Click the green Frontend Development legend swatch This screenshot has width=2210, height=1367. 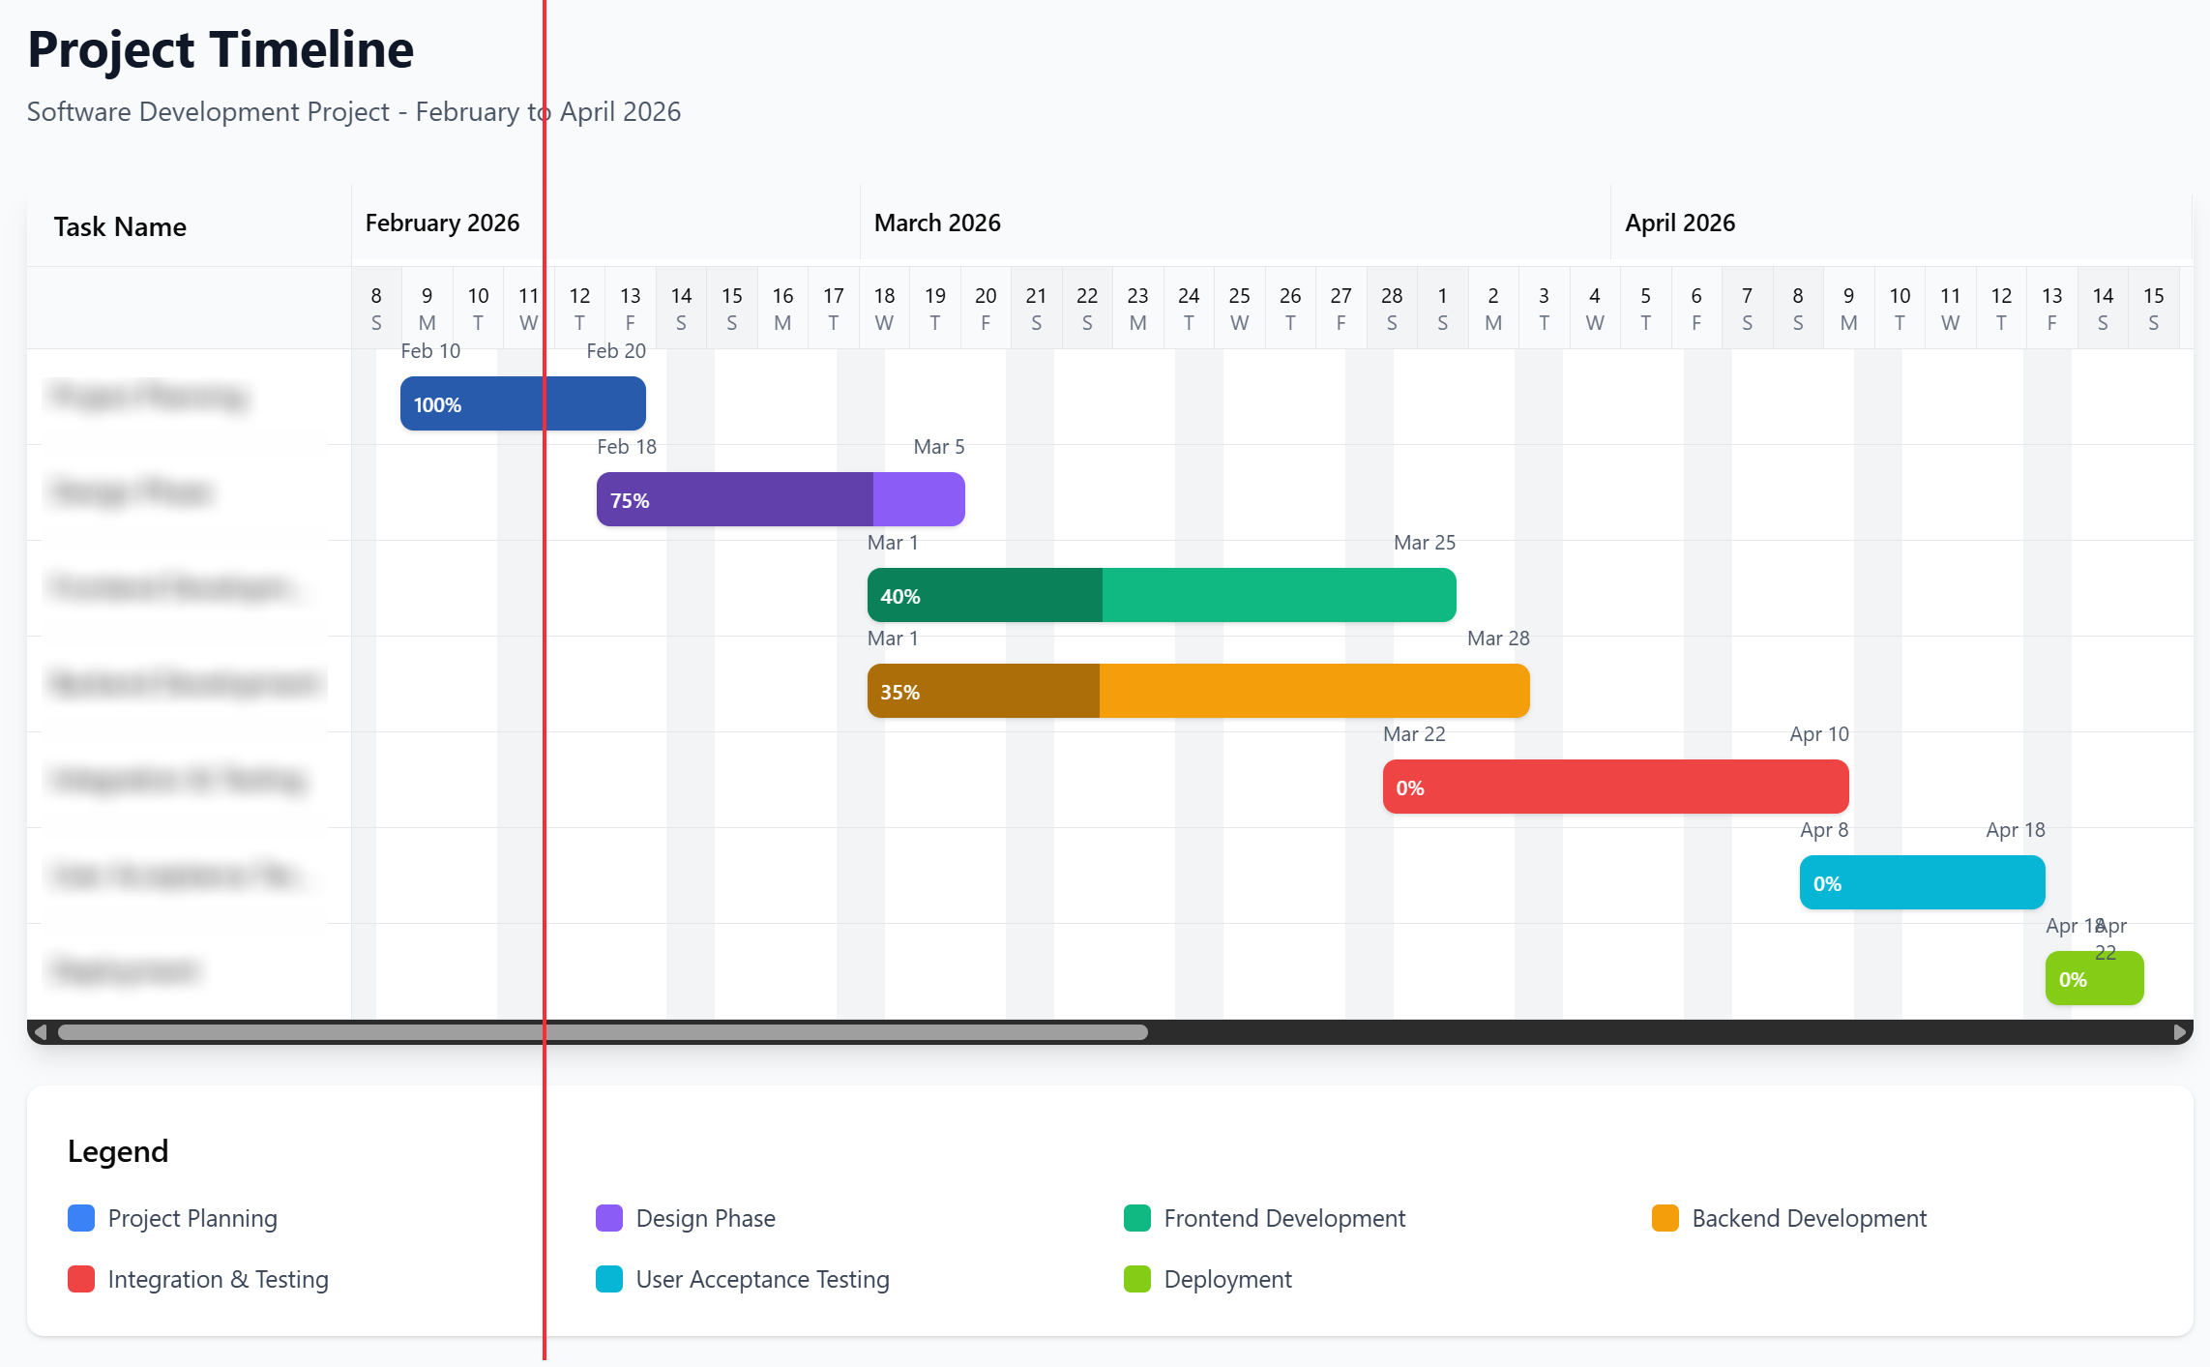coord(1137,1218)
